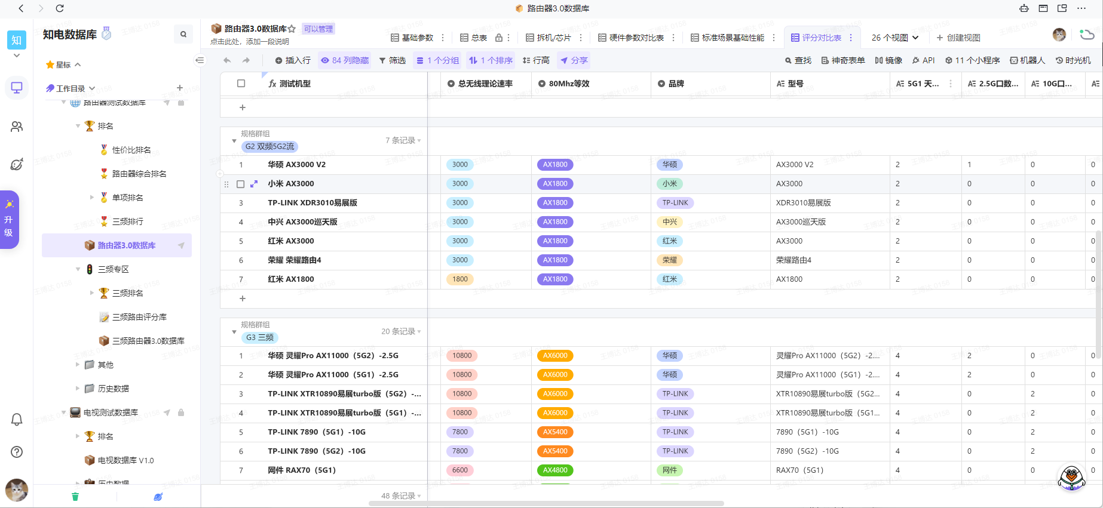This screenshot has width=1103, height=508.
Task: Expand the 三频排名 tree item
Action: coord(92,293)
